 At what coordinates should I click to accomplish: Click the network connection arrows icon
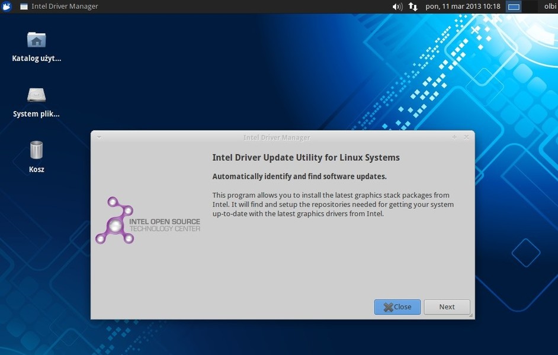pyautogui.click(x=413, y=7)
